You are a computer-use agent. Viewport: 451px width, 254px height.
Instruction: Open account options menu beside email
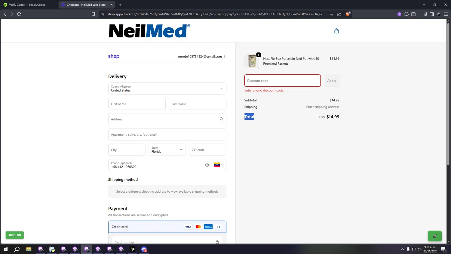pyautogui.click(x=225, y=57)
